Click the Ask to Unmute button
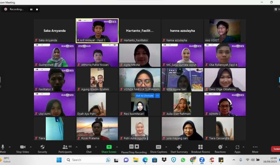The image size is (280, 165). point(145,96)
